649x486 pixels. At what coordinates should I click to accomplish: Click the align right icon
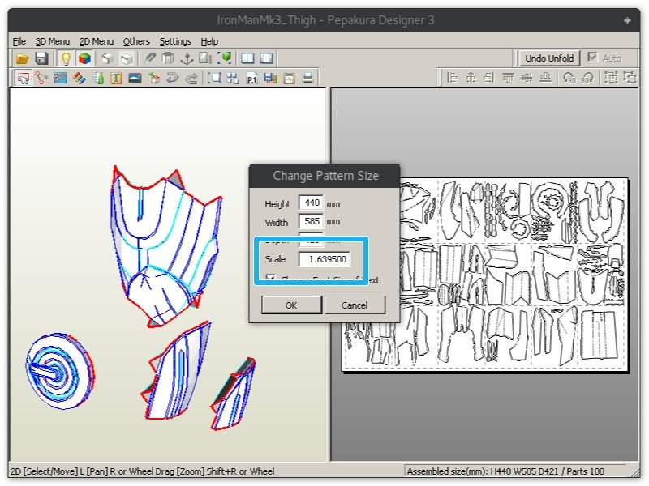click(x=489, y=78)
